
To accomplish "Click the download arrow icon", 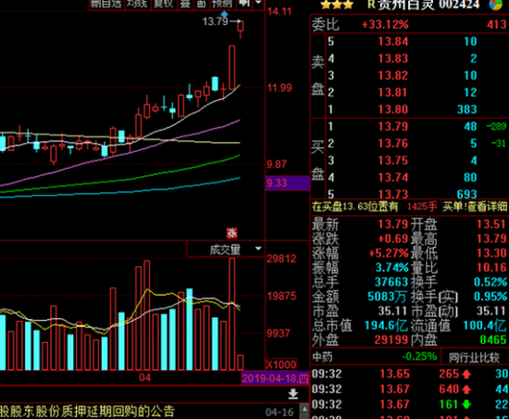I will click(293, 394).
